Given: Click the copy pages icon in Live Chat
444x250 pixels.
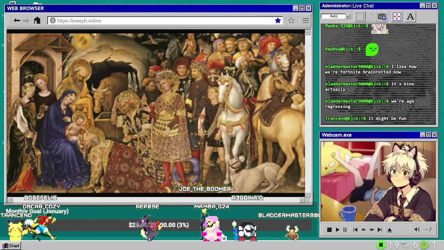Looking at the screenshot, I should (371, 16).
